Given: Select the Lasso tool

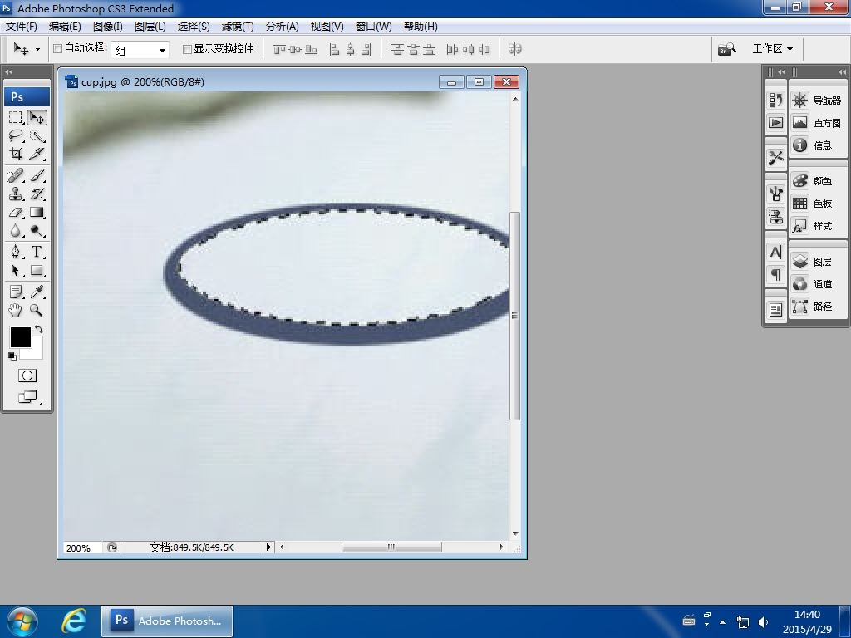Looking at the screenshot, I should click(x=16, y=135).
